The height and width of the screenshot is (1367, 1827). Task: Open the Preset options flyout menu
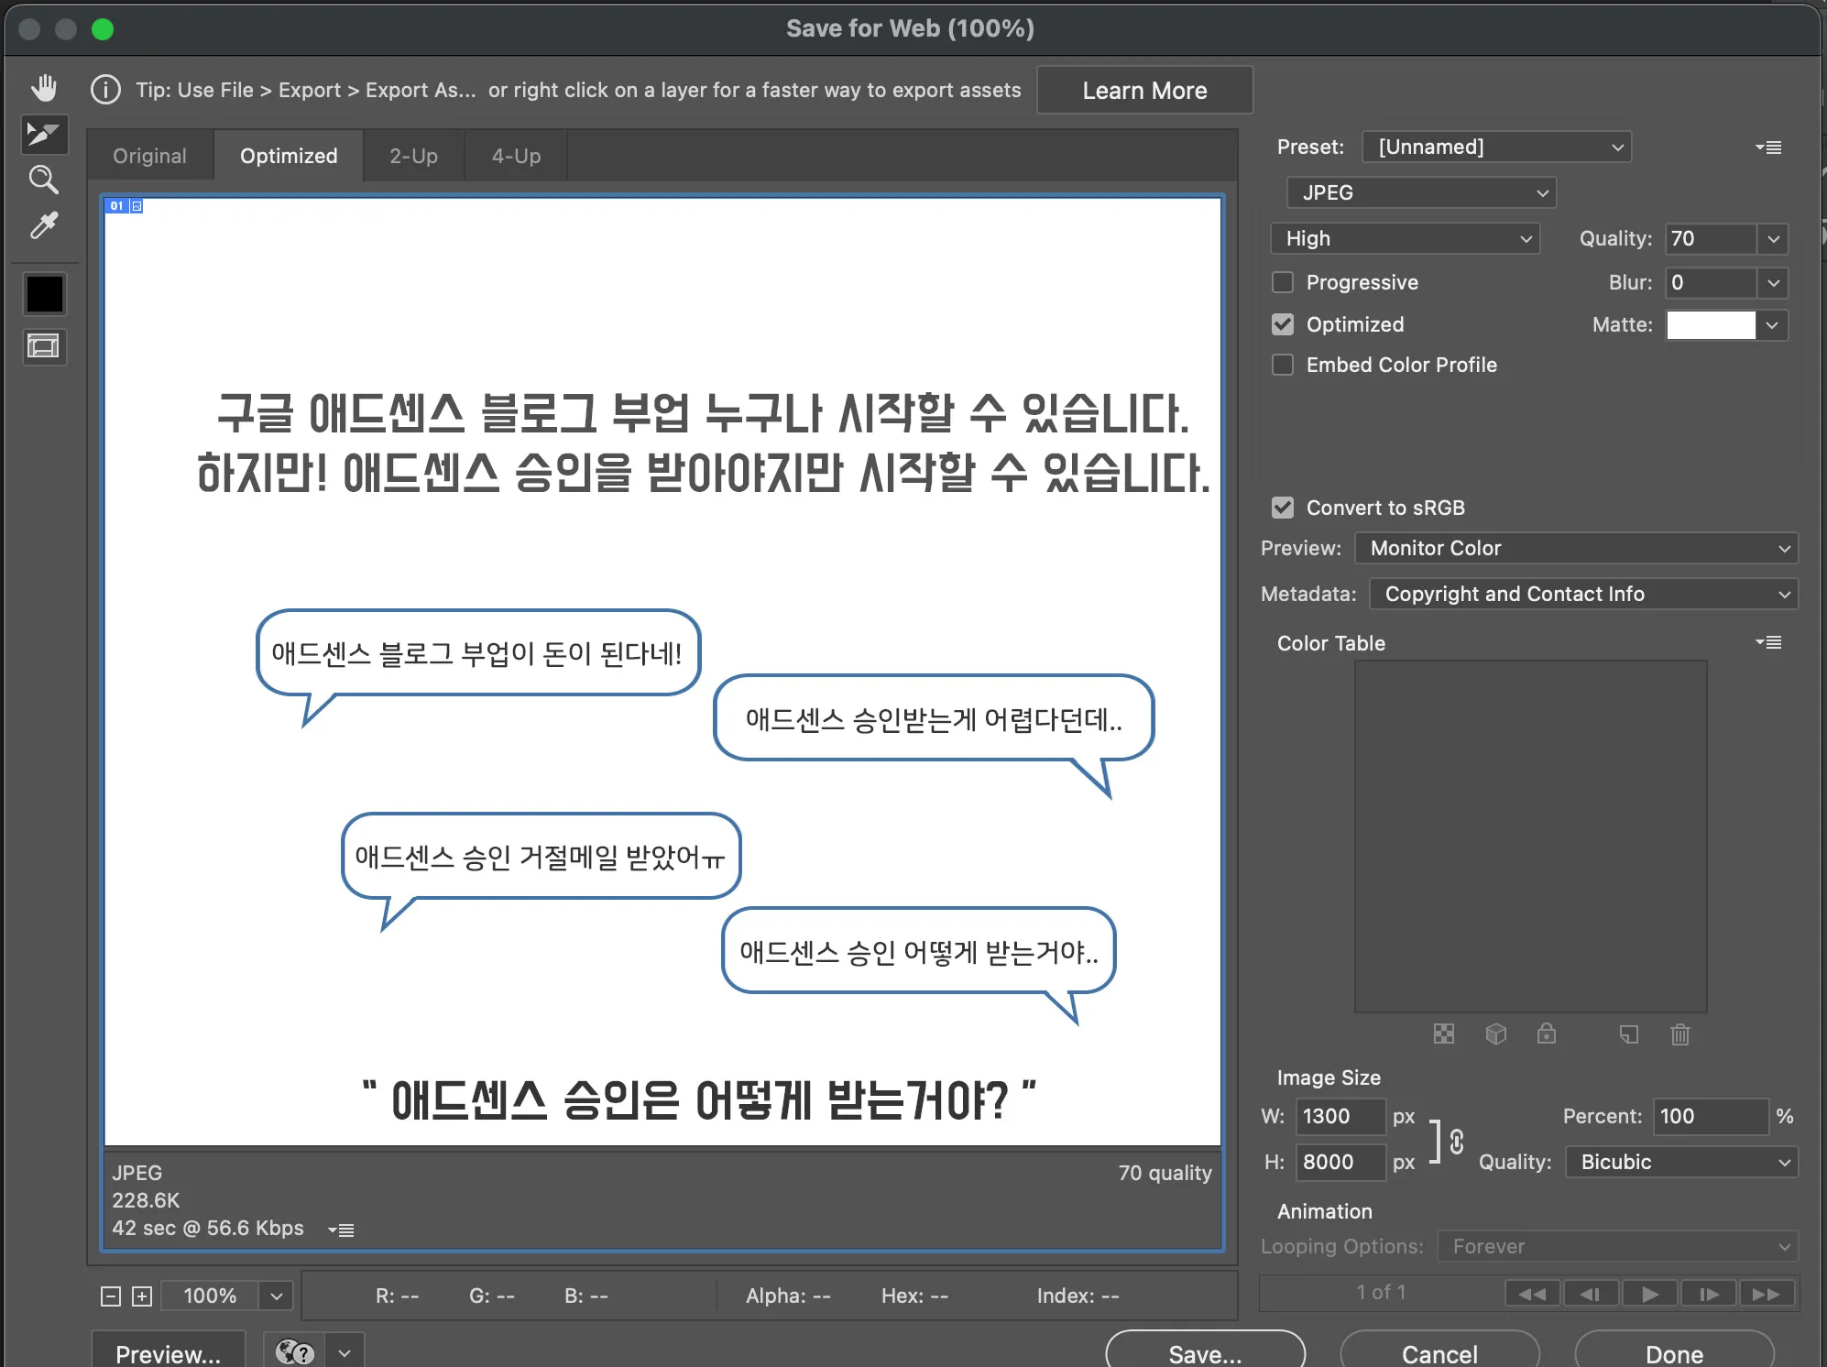point(1768,148)
